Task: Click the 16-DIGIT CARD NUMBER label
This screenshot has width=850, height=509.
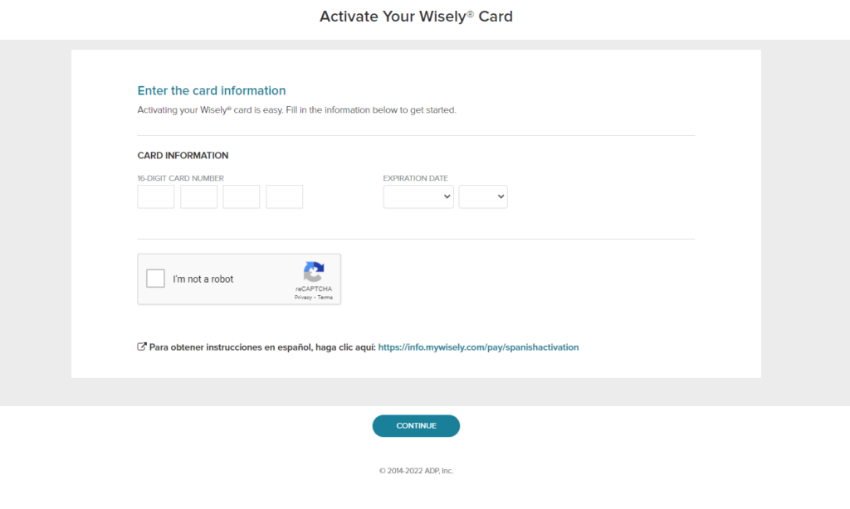Action: tap(180, 177)
